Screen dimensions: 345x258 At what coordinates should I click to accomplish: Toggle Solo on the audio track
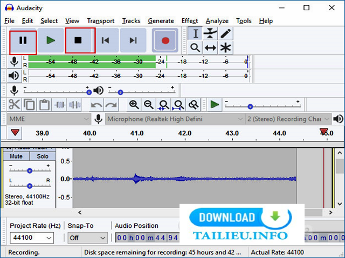[x=43, y=156]
